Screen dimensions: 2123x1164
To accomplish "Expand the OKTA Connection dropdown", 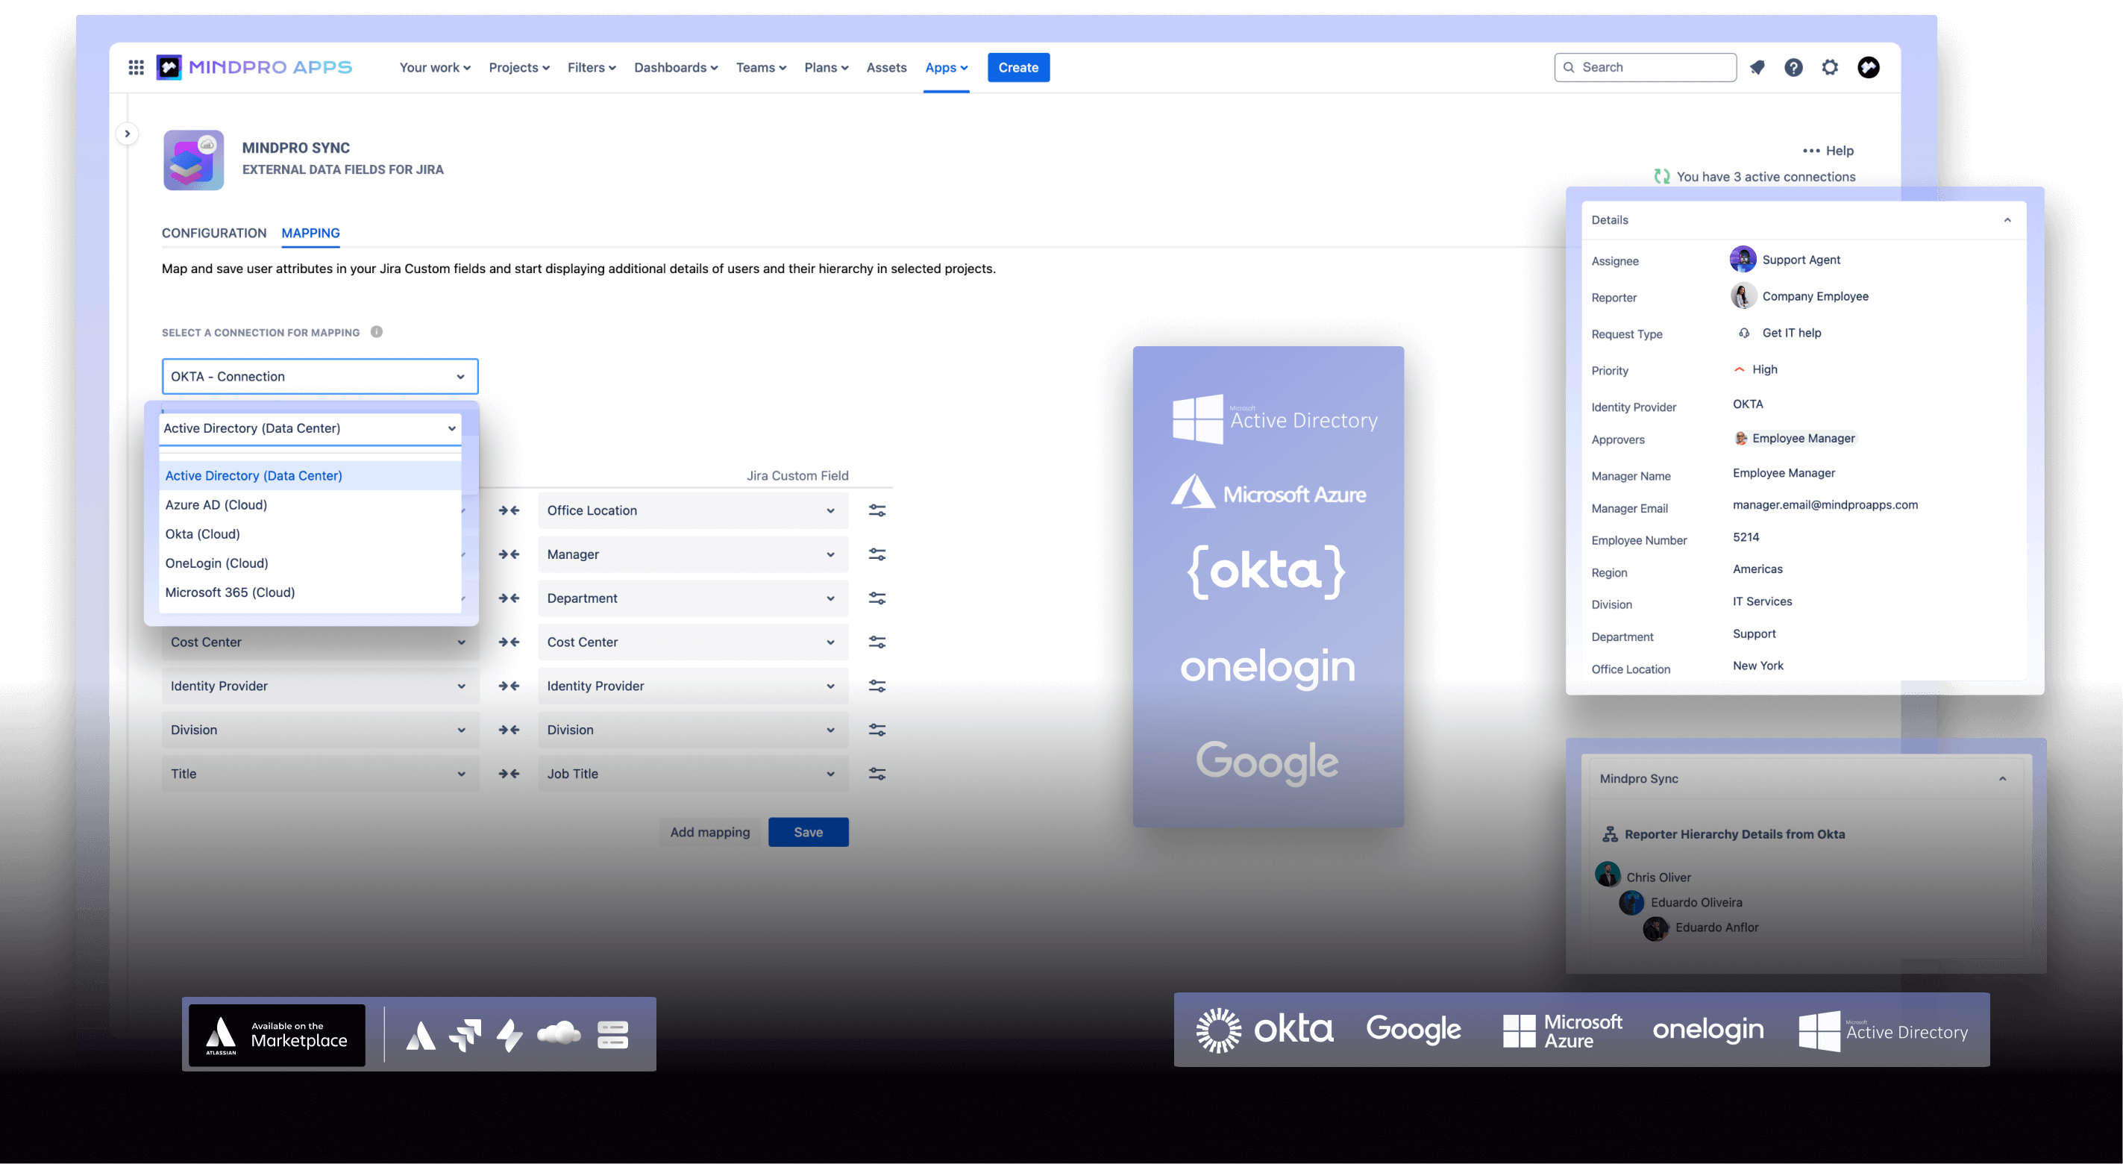I will click(x=318, y=375).
